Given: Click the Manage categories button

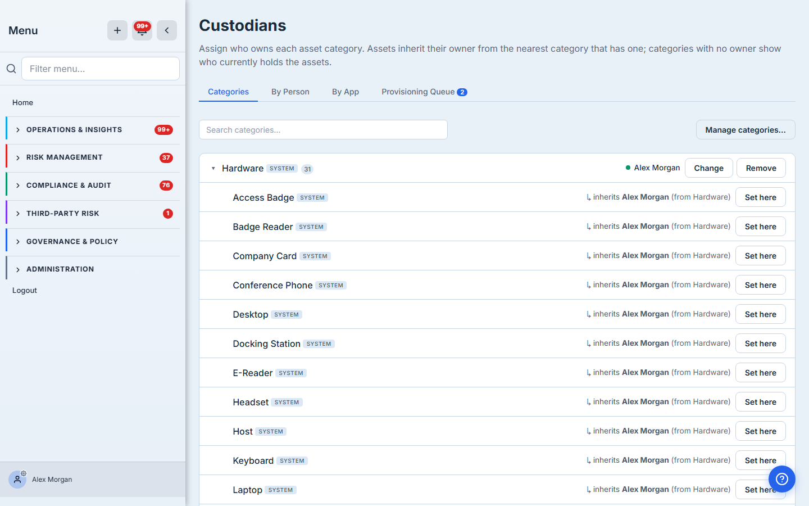Looking at the screenshot, I should [x=746, y=130].
